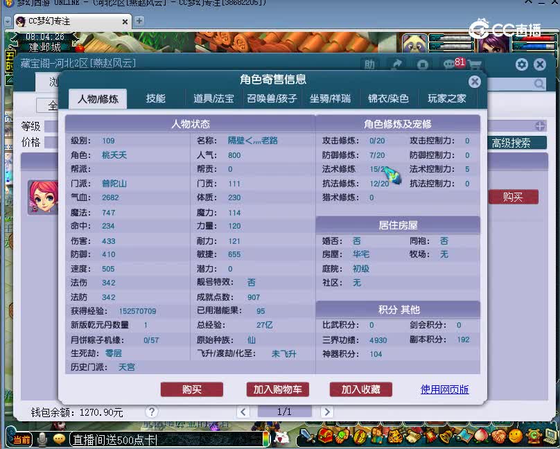This screenshot has width=560, height=449.
Task: Select the 人物/修炼 tab
Action: (98, 99)
